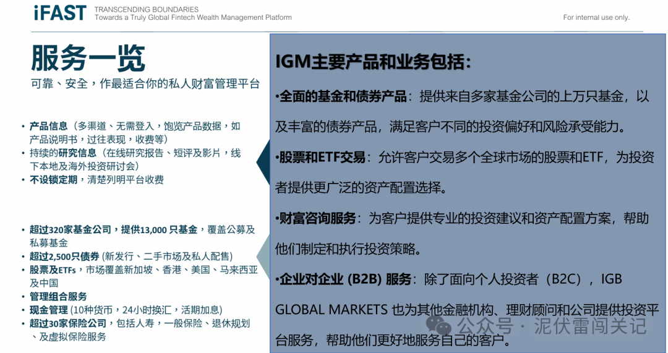Click the bold "产品信息" bullet label
Screen dimensions: 668x353
coord(49,126)
